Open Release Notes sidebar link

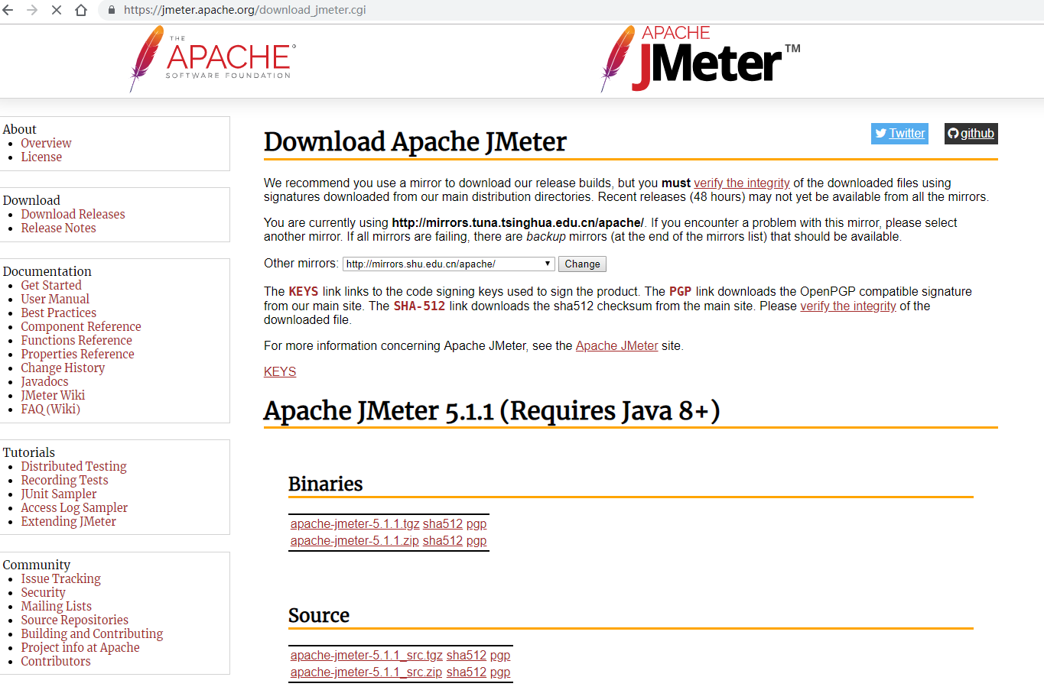(58, 228)
